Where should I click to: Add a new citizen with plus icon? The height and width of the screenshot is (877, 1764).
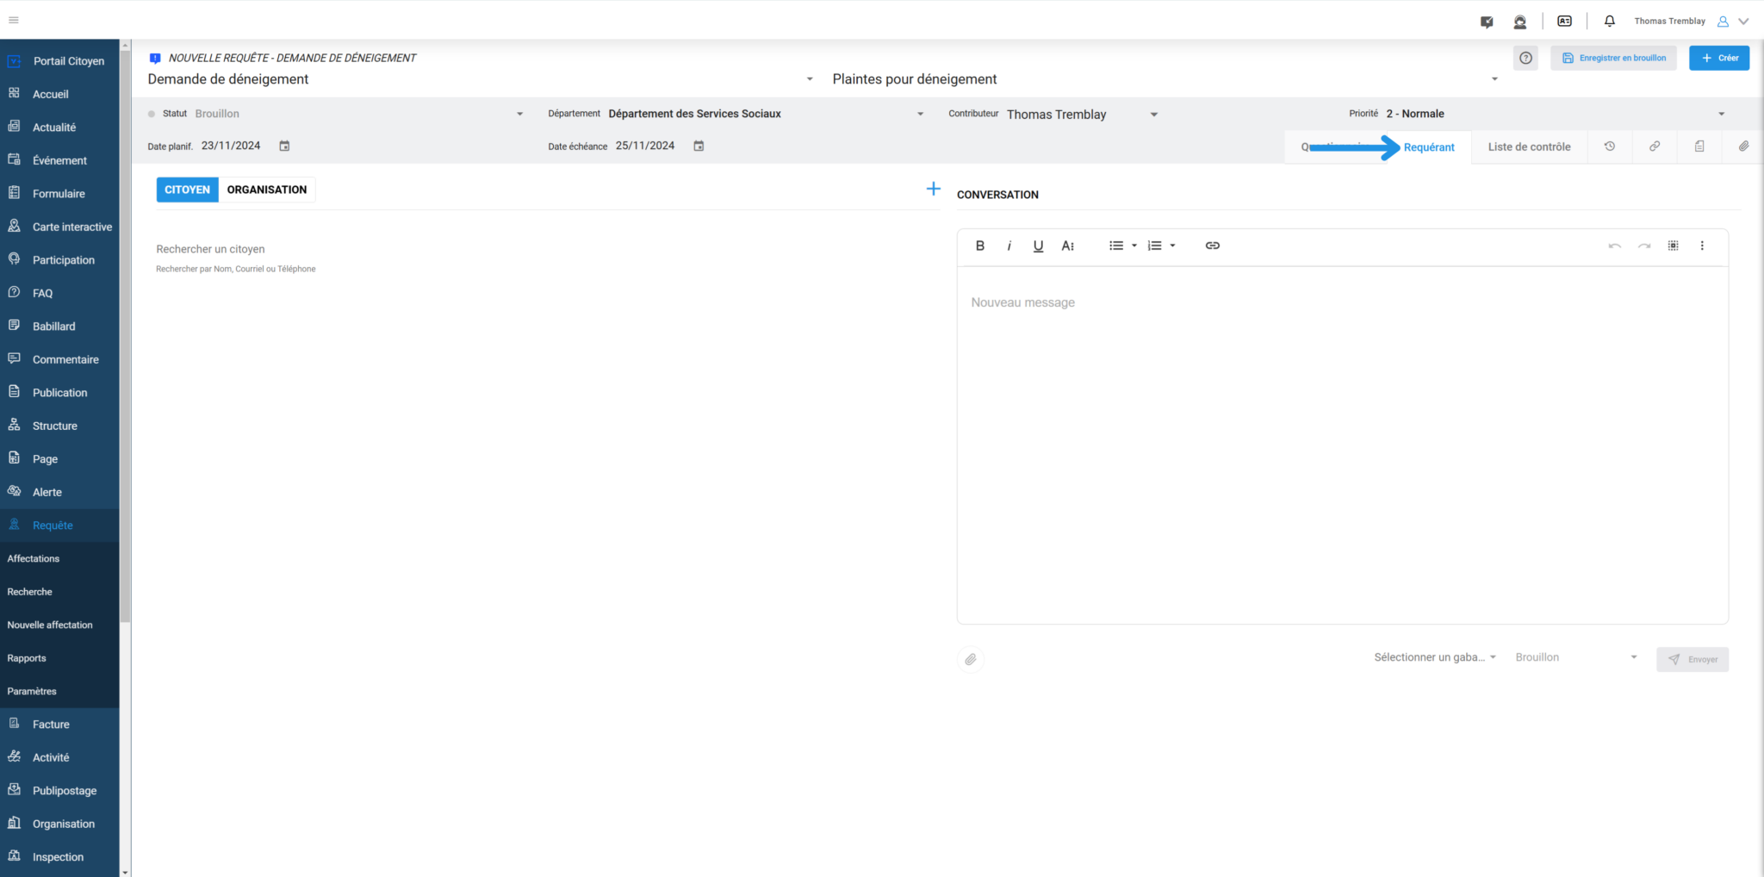(x=933, y=189)
